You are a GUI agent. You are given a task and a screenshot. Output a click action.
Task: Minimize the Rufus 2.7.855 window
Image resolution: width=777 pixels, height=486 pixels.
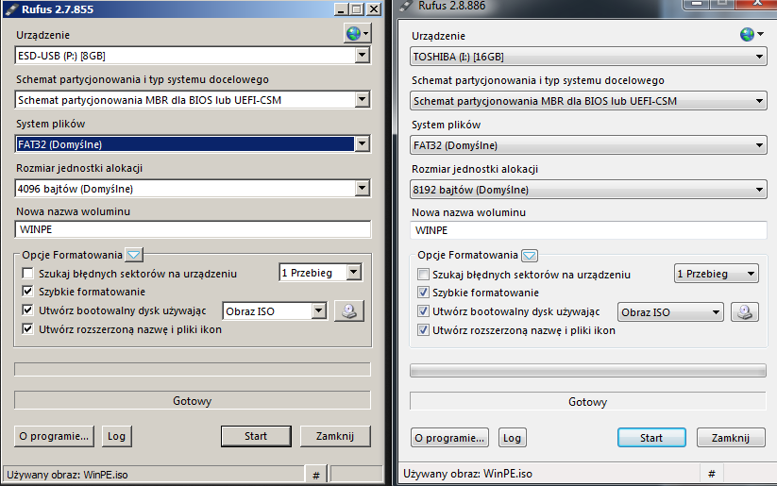[x=341, y=9]
